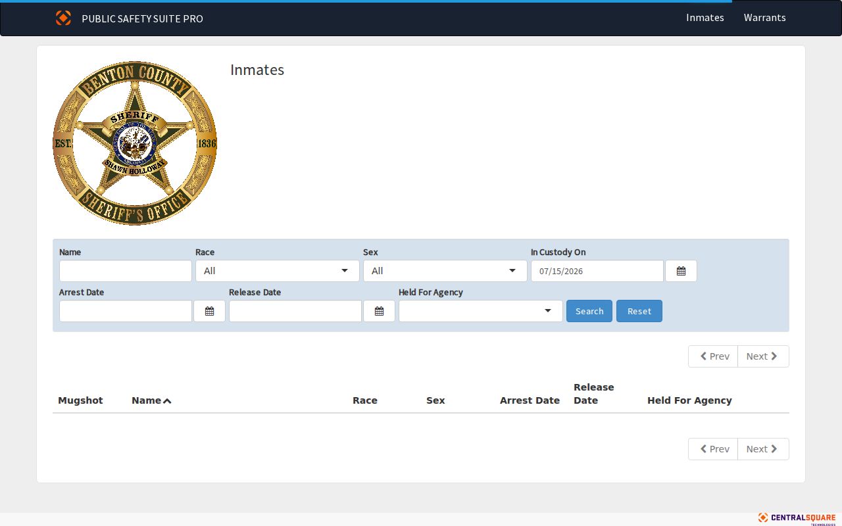Expand the Race dropdown
Viewport: 842px width, 526px height.
click(278, 271)
